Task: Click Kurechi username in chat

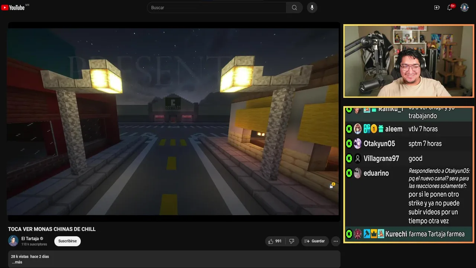Action: [x=396, y=234]
